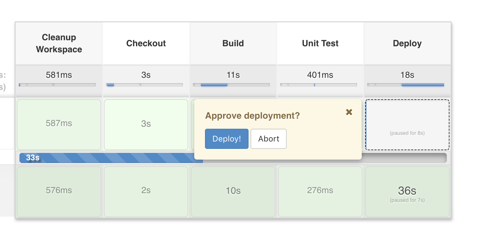Image resolution: width=485 pixels, height=232 pixels.
Task: Select the 3s Checkout stage cell
Action: pos(146,125)
